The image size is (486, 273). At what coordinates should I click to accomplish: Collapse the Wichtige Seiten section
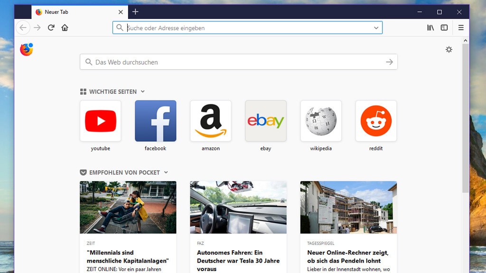pos(143,92)
